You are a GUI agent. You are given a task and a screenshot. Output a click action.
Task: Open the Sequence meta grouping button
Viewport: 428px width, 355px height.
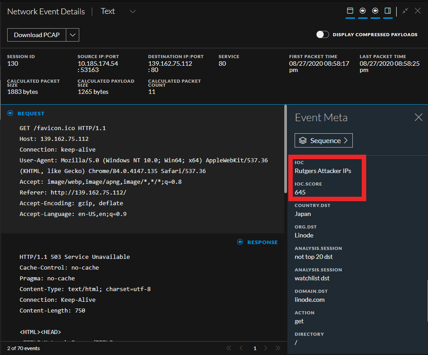click(x=323, y=140)
